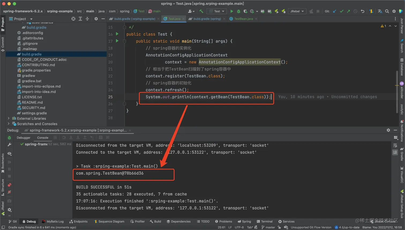Toggle soft-wrap icon in console right gutter

(395, 145)
